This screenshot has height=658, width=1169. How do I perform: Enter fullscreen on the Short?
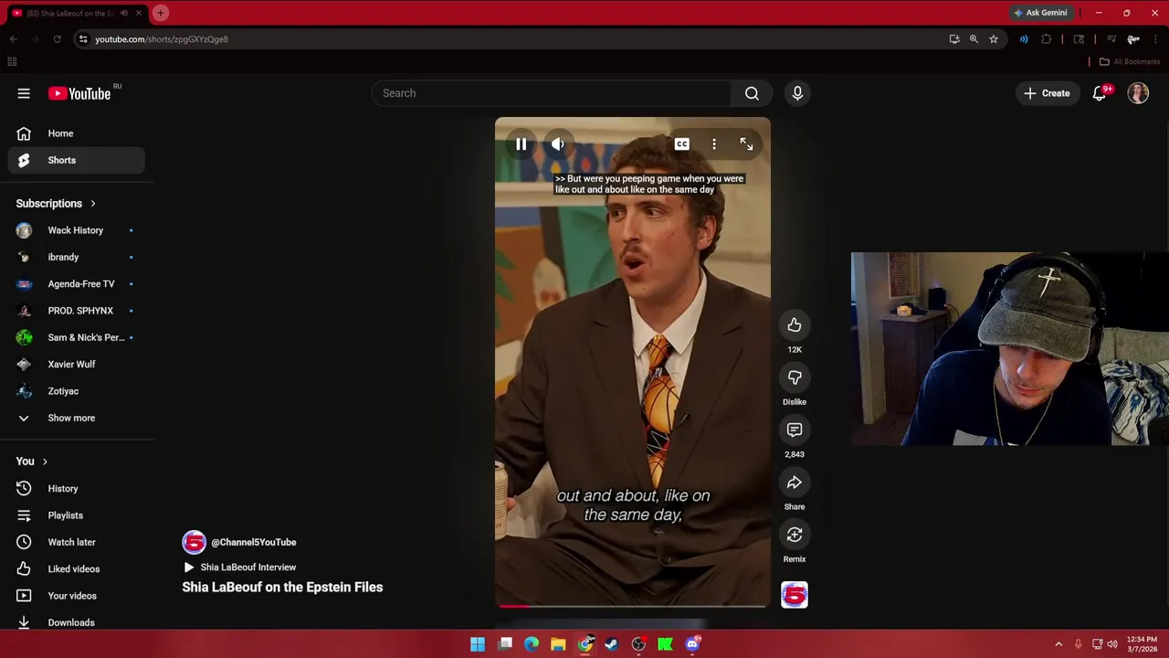746,144
